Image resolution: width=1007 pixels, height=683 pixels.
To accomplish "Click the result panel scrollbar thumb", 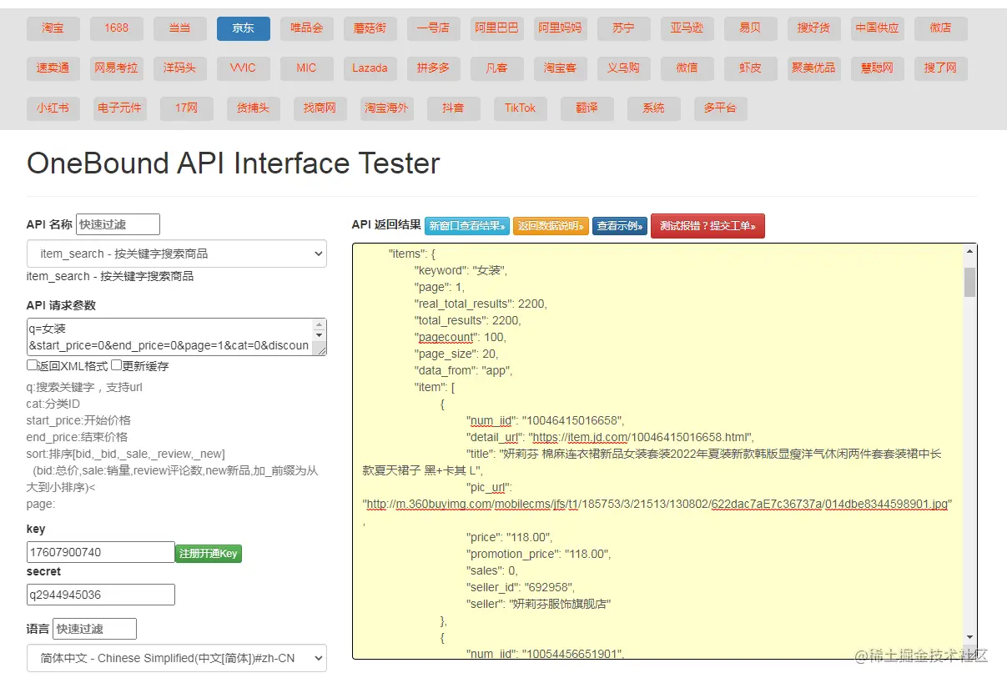I will pyautogui.click(x=969, y=283).
